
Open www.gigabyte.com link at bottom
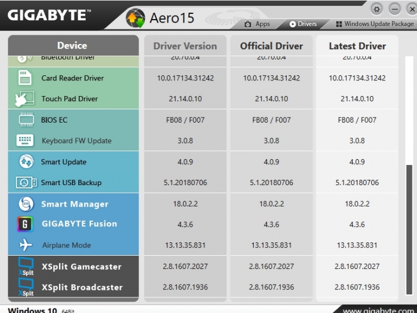coord(378,310)
